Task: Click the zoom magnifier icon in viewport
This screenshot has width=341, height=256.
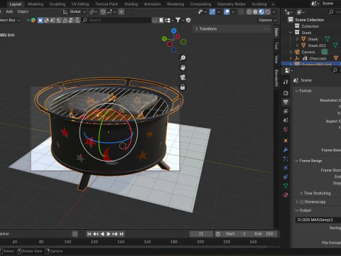Action: click(183, 58)
